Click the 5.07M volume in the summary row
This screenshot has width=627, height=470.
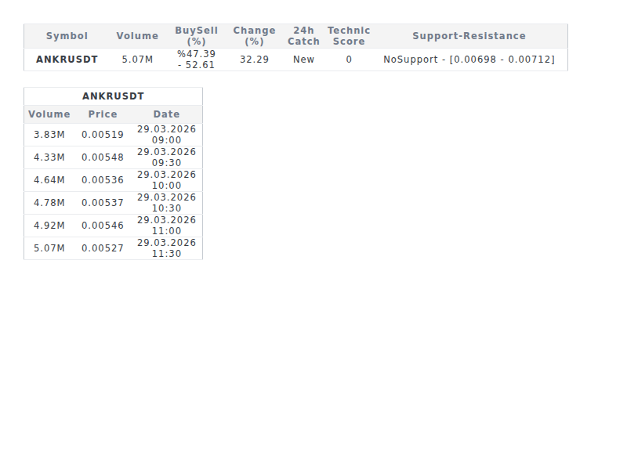[137, 60]
